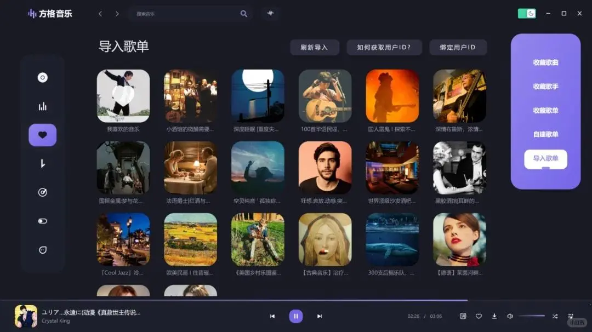Click the shuffle playback mode icon
This screenshot has height=332, width=592.
coord(555,316)
